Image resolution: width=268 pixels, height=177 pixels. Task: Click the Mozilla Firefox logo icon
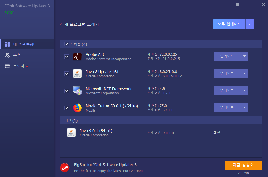(x=77, y=108)
